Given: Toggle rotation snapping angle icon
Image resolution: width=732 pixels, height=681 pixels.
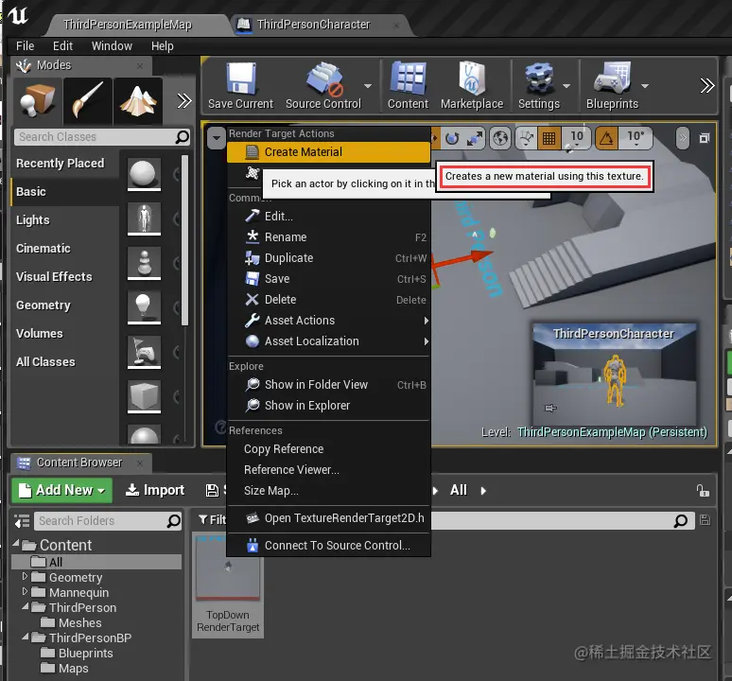Looking at the screenshot, I should (606, 138).
